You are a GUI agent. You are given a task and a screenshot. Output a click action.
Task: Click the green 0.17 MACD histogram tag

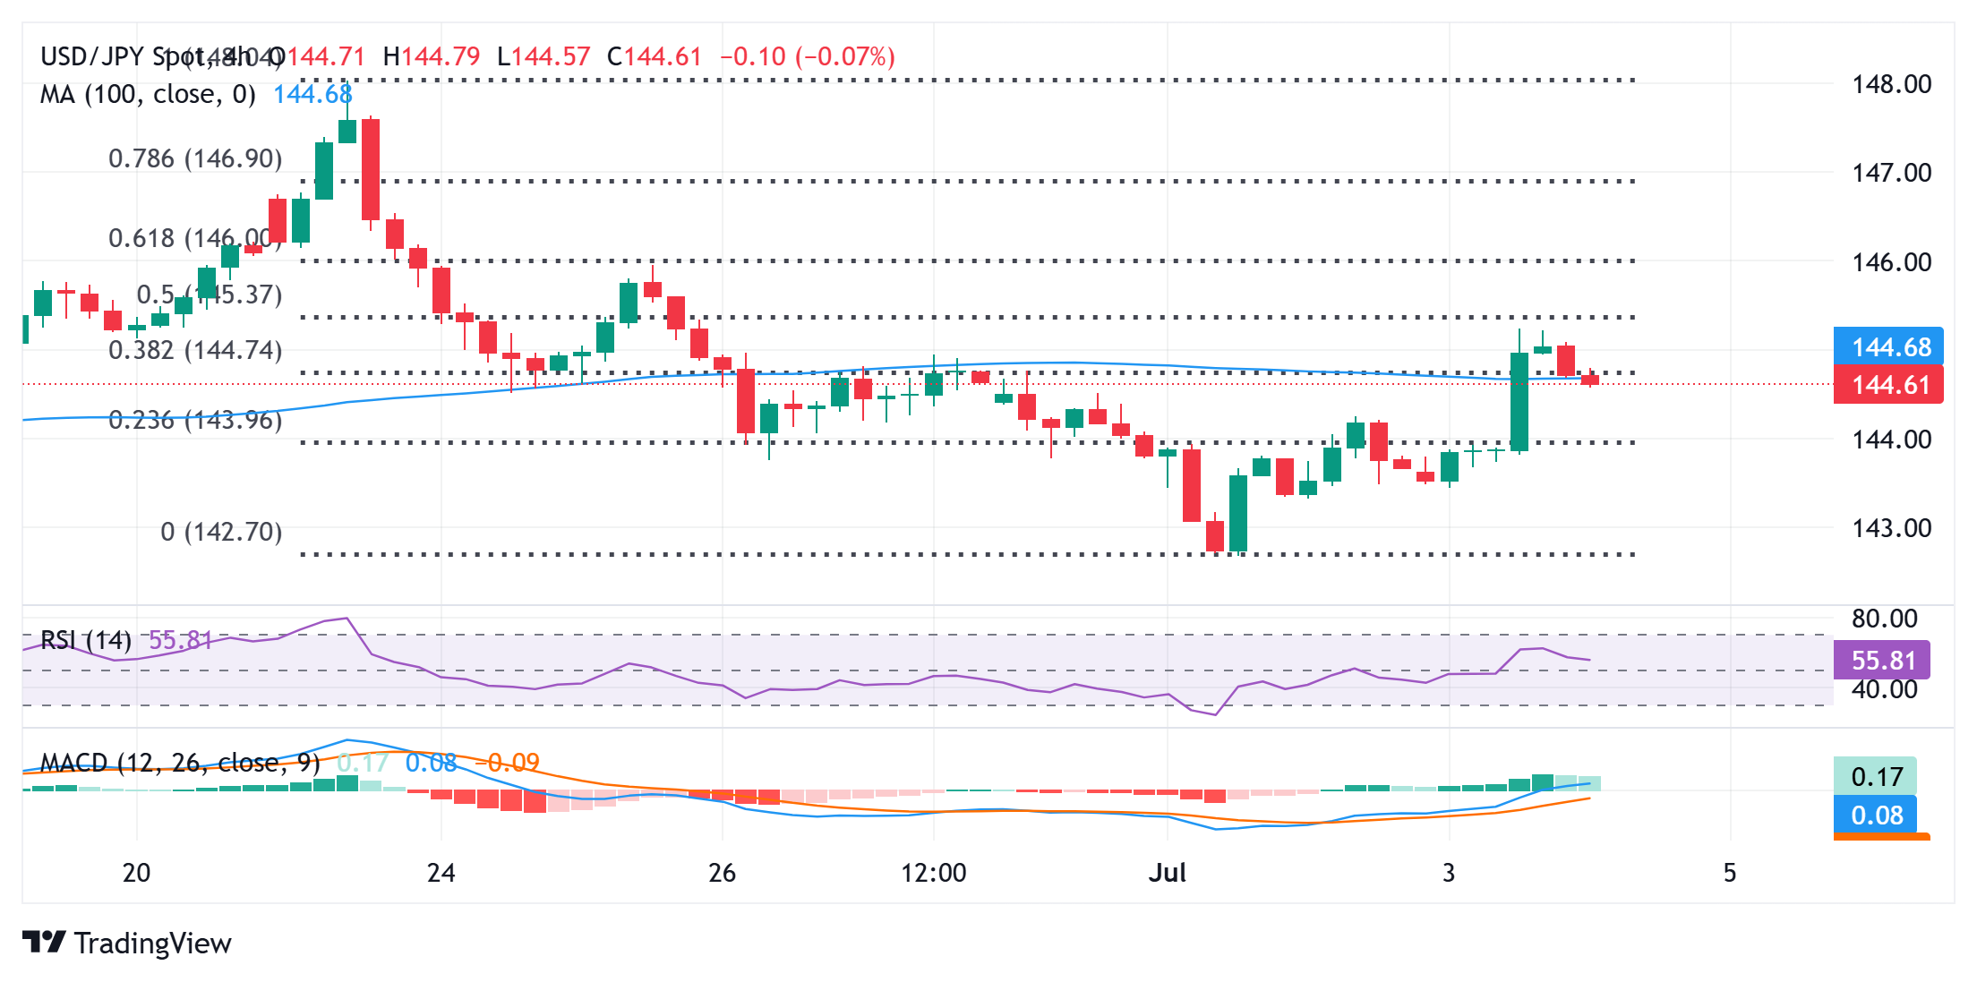tap(1875, 776)
